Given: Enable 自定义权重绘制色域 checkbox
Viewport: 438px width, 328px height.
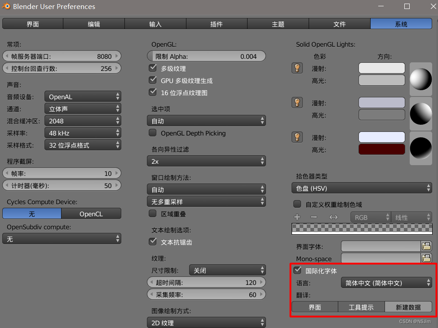Looking at the screenshot, I should [297, 204].
